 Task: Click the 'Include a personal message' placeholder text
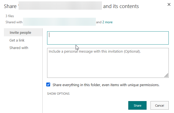pos(94,52)
